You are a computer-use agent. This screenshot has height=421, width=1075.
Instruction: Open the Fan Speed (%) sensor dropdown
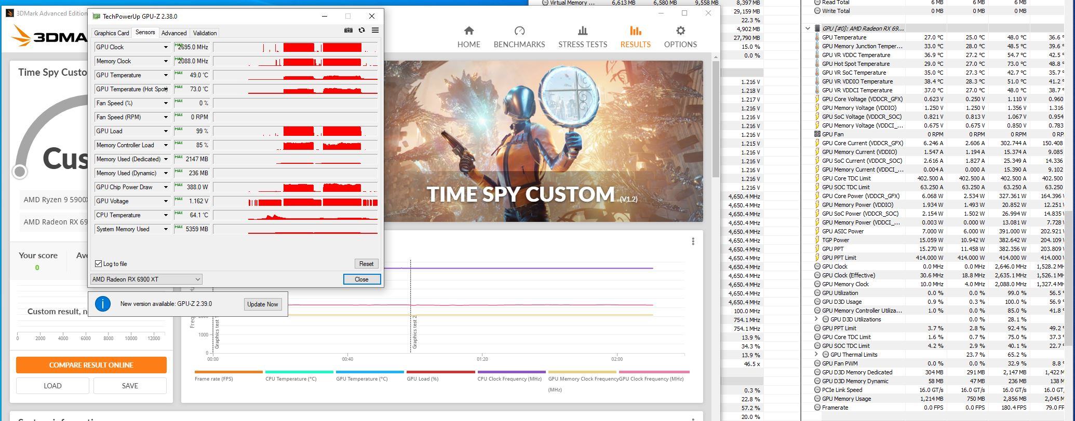coord(166,103)
